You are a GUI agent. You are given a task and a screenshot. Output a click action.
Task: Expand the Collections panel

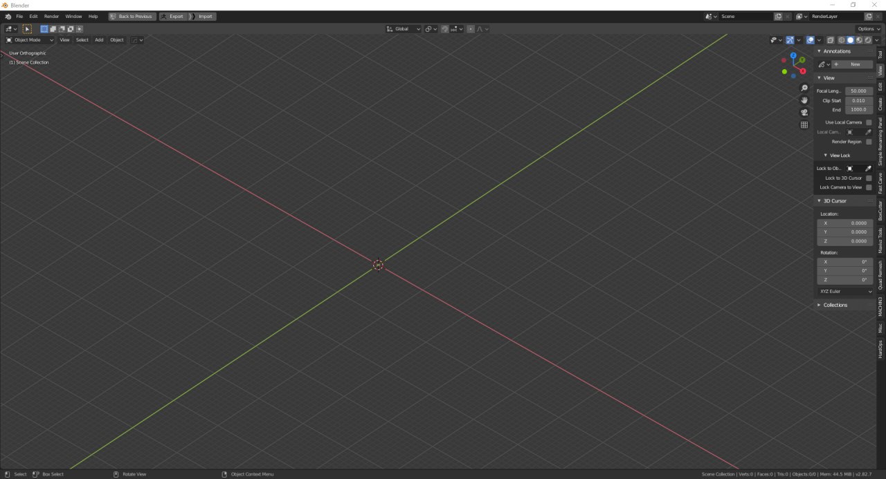(x=835, y=305)
